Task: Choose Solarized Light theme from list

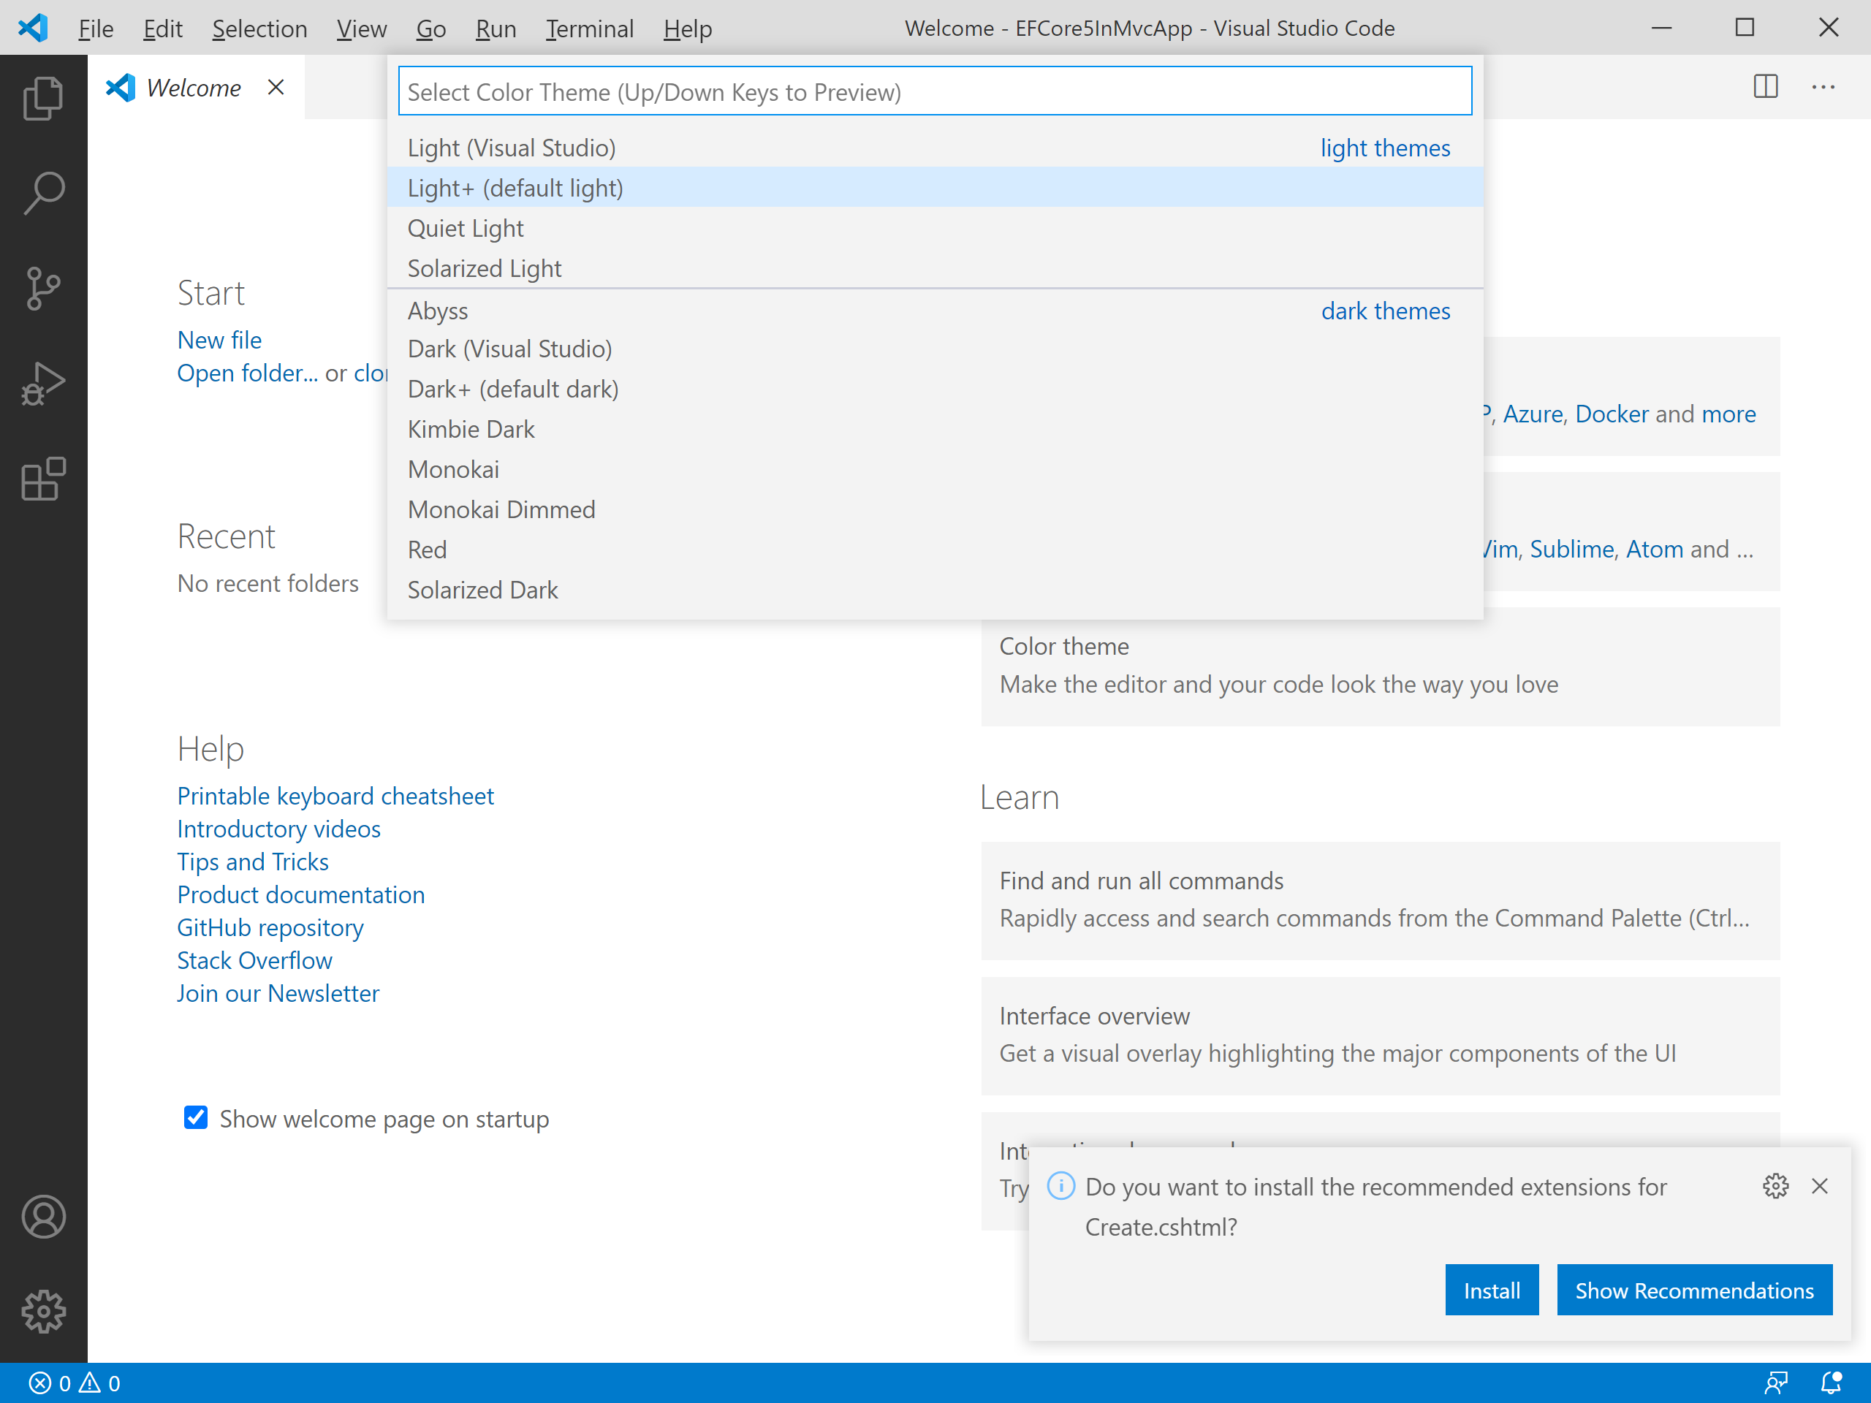Action: (x=484, y=268)
